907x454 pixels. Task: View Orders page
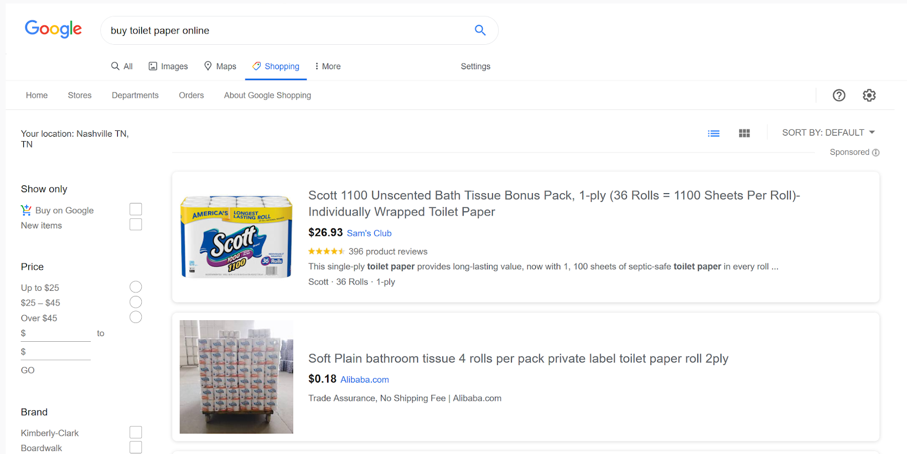192,95
